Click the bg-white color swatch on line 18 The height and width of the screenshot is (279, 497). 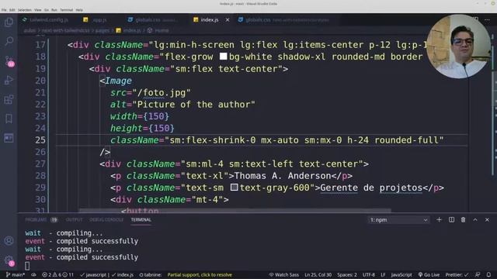coord(223,57)
